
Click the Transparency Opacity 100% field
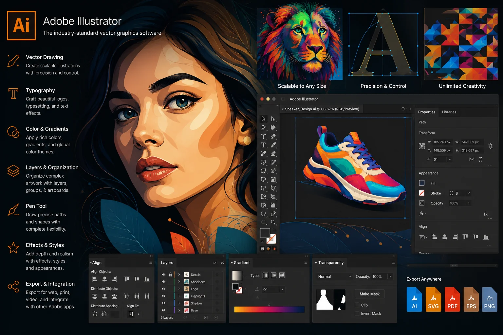pyautogui.click(x=379, y=276)
